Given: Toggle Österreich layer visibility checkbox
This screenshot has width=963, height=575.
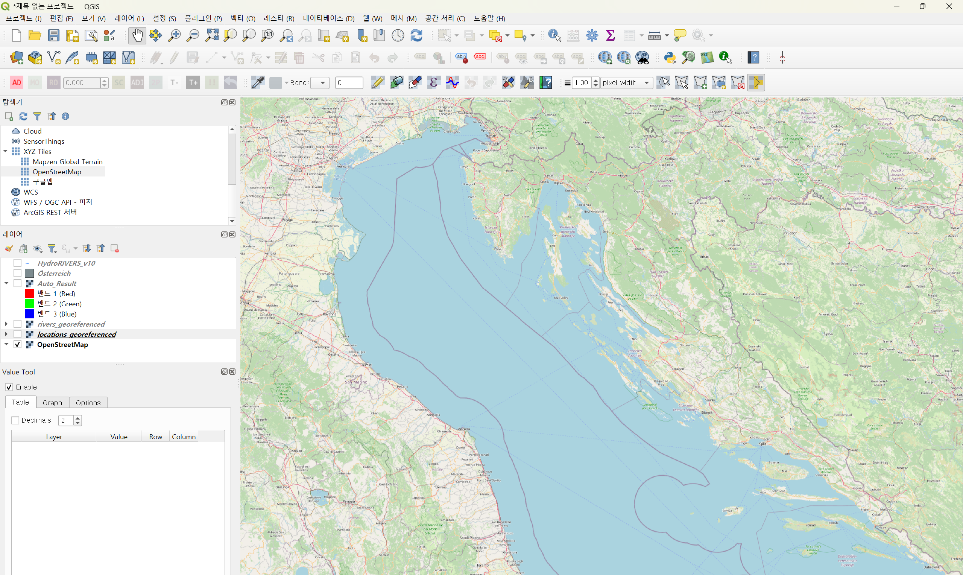Looking at the screenshot, I should 17,273.
